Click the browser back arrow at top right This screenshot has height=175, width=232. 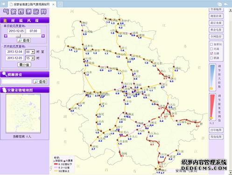225,4
